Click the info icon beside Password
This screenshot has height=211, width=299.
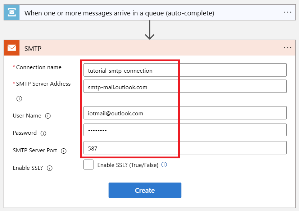click(43, 133)
